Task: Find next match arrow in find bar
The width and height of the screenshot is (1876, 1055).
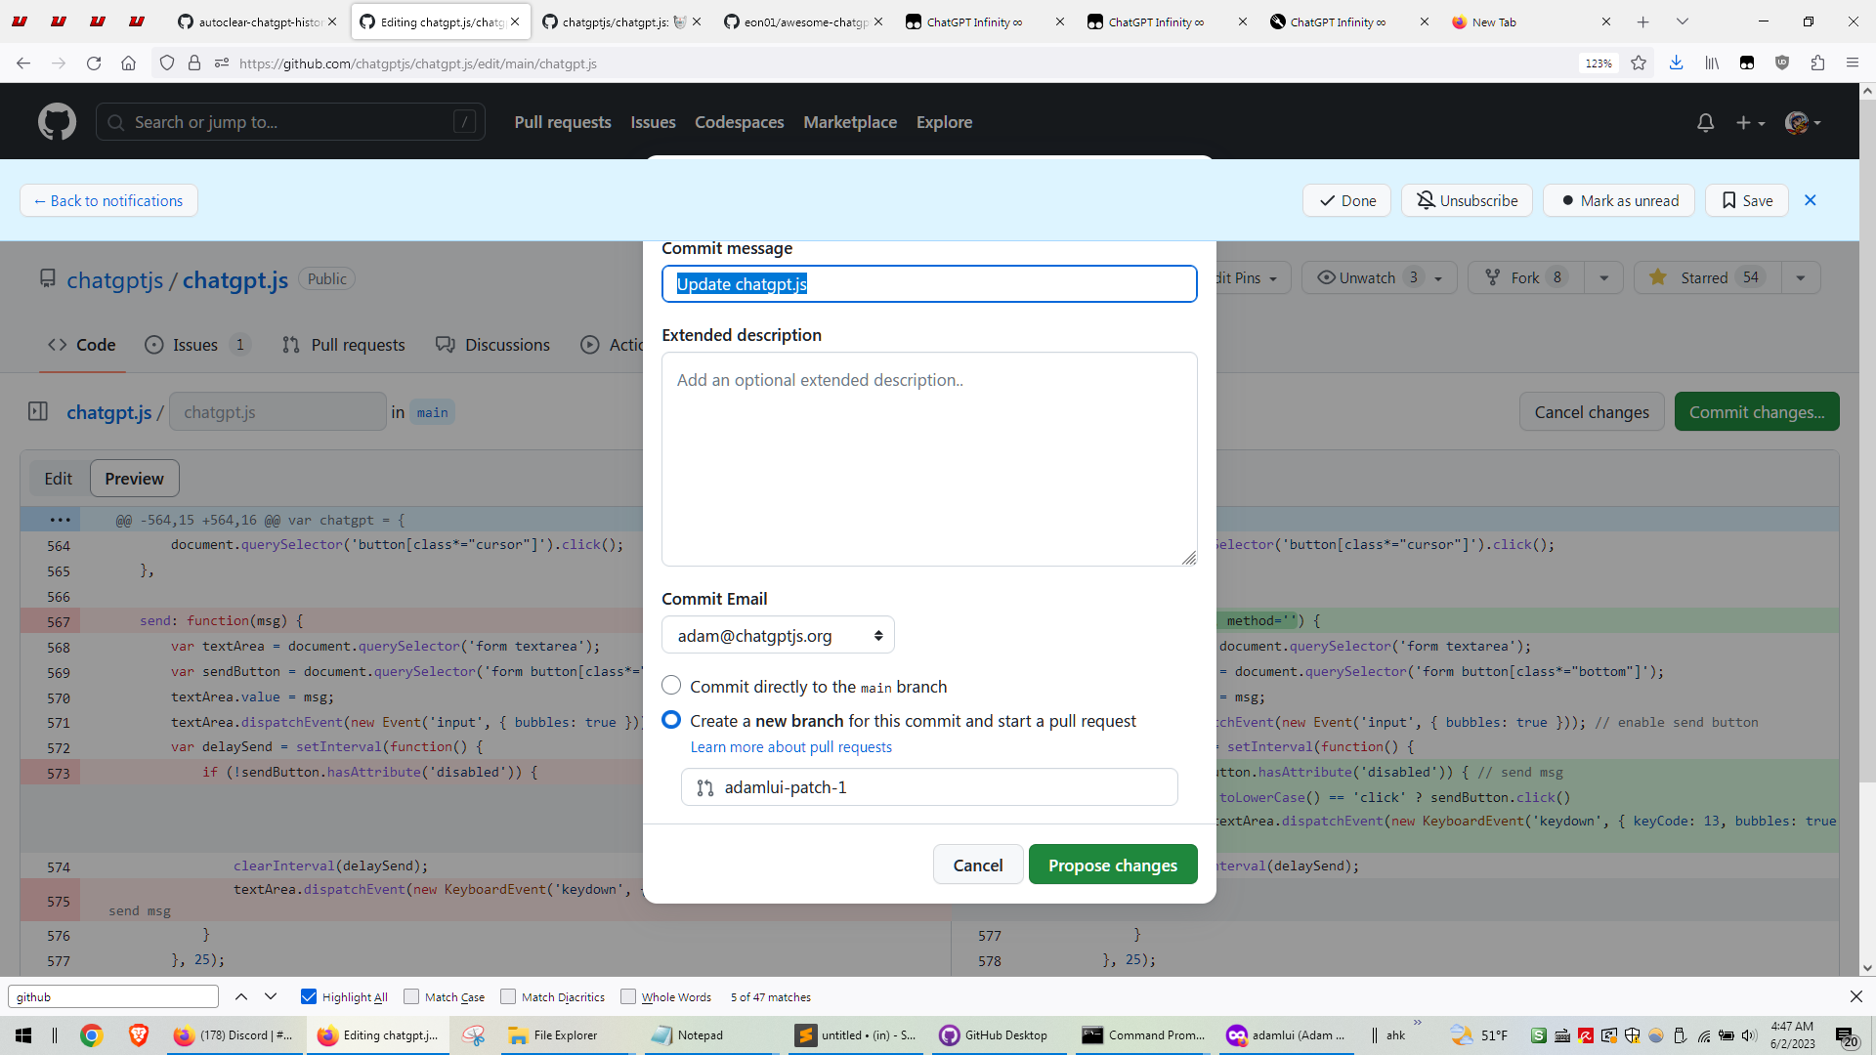Action: (x=271, y=996)
